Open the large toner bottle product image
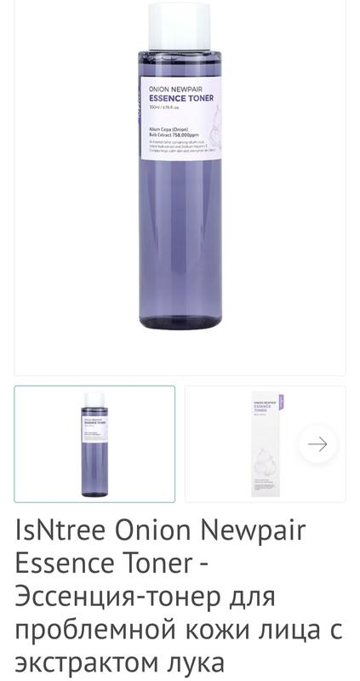Viewport: 360px width, 681px height. pyautogui.click(x=180, y=166)
